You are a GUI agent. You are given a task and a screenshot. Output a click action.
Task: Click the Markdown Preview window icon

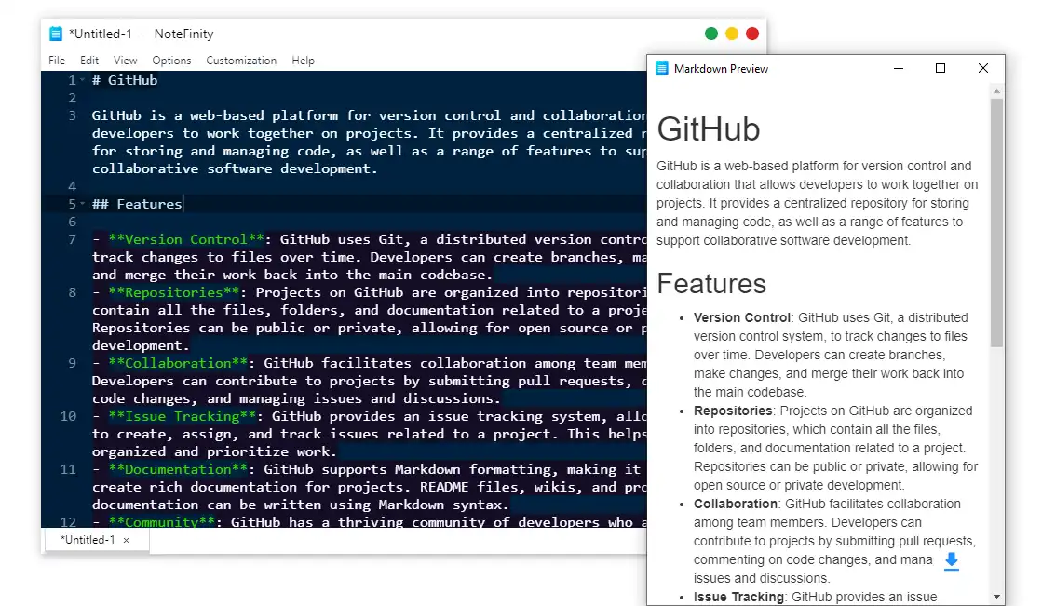(x=662, y=69)
